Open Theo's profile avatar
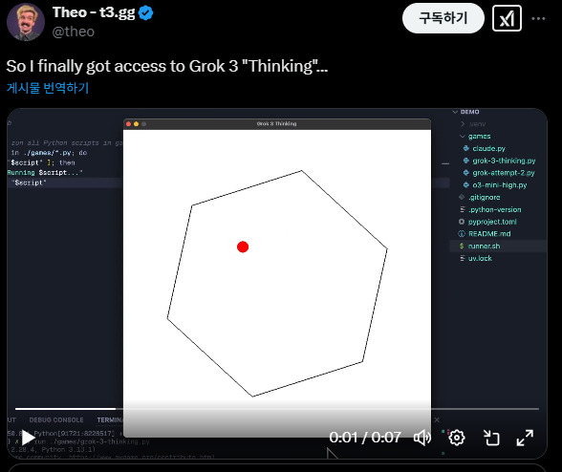 26,22
